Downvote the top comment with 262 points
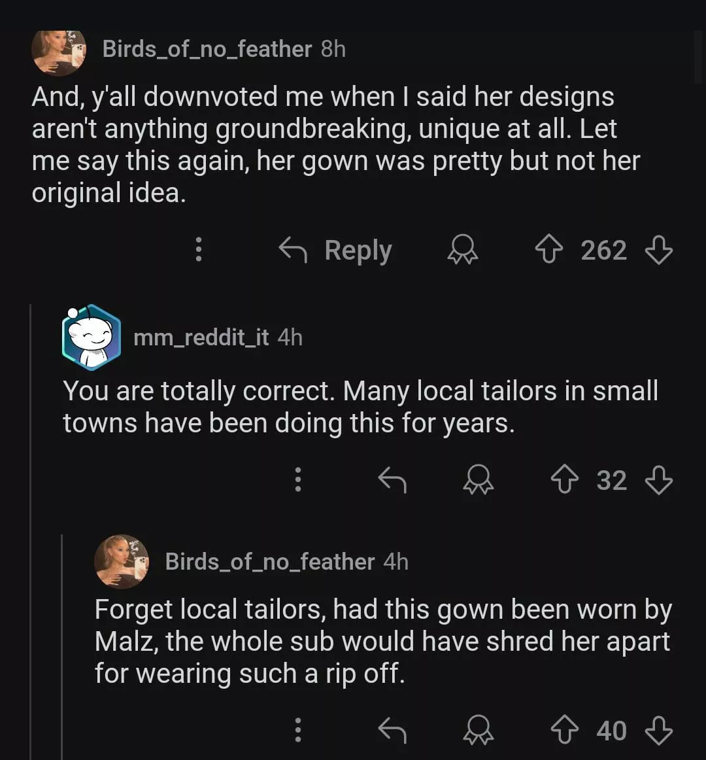 [x=658, y=250]
